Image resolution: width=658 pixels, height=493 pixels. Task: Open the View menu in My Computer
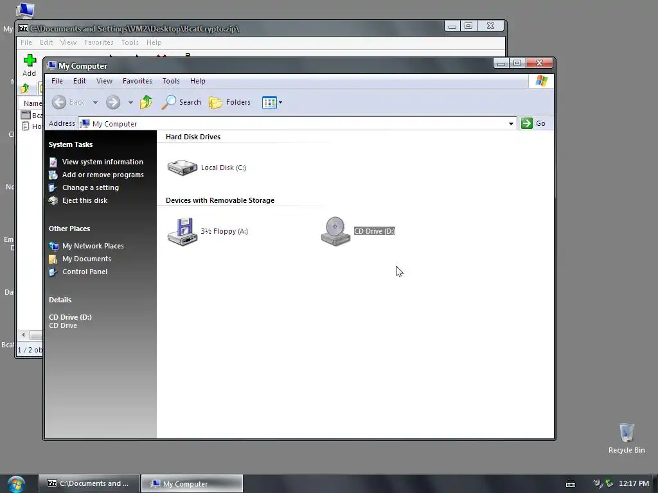coord(104,81)
